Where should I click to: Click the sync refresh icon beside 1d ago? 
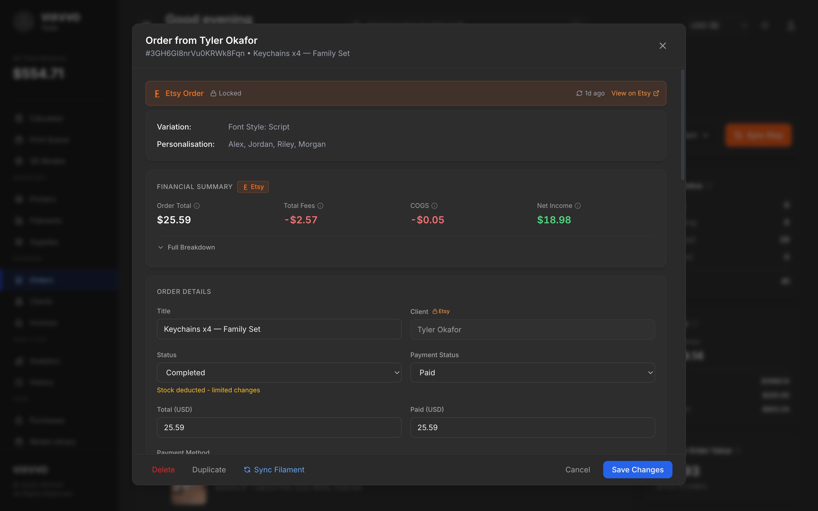[579, 93]
